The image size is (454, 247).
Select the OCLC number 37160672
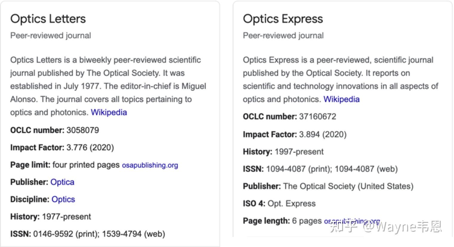[x=317, y=117]
